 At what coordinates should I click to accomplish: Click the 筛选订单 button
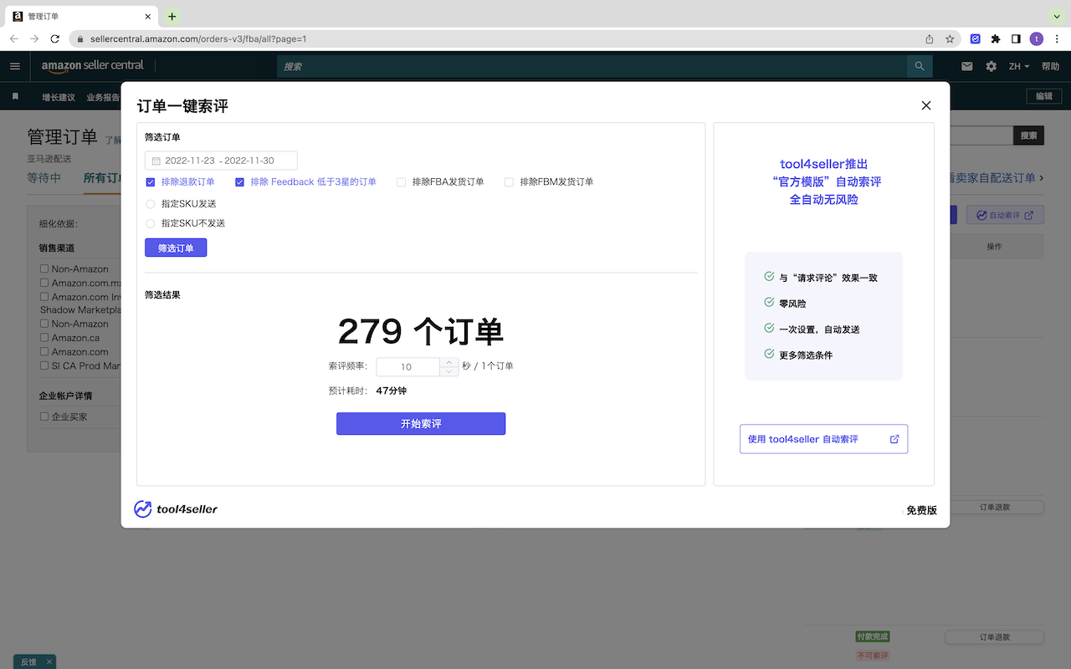(176, 247)
